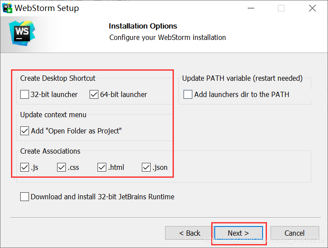The height and width of the screenshot is (248, 328).
Task: Uncheck the .js association checkbox
Action: (x=25, y=167)
